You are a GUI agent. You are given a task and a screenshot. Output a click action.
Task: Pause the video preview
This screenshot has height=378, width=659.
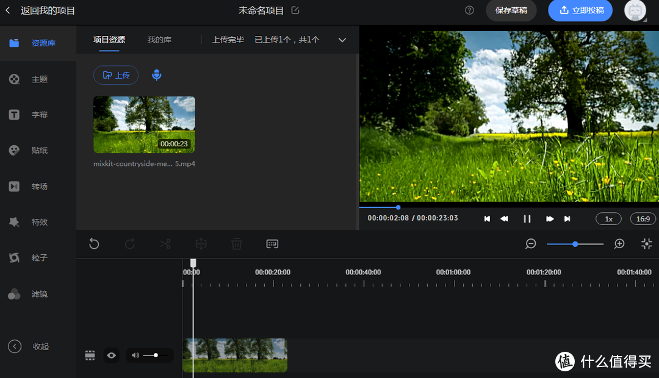[x=527, y=219]
